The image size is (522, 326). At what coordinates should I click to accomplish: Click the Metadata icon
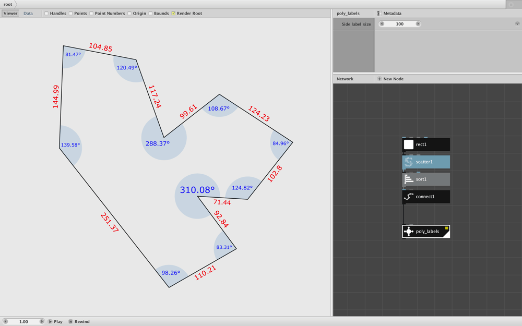point(379,14)
